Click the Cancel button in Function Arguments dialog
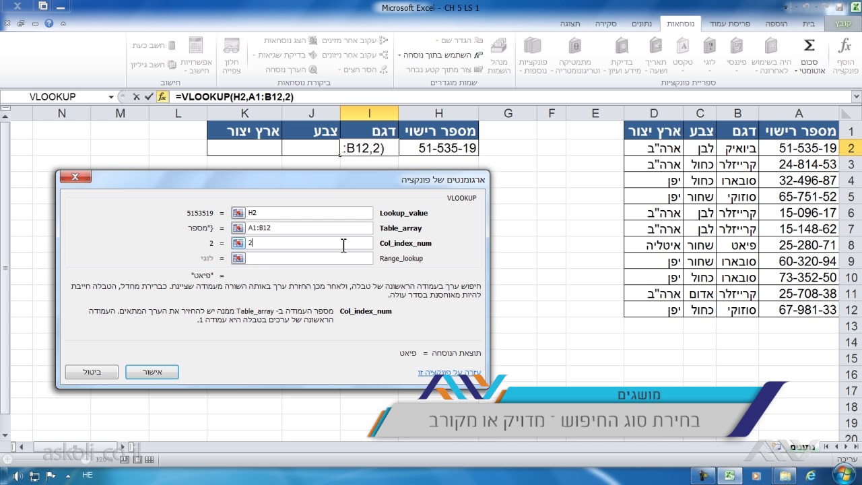This screenshot has width=862, height=485. (92, 372)
